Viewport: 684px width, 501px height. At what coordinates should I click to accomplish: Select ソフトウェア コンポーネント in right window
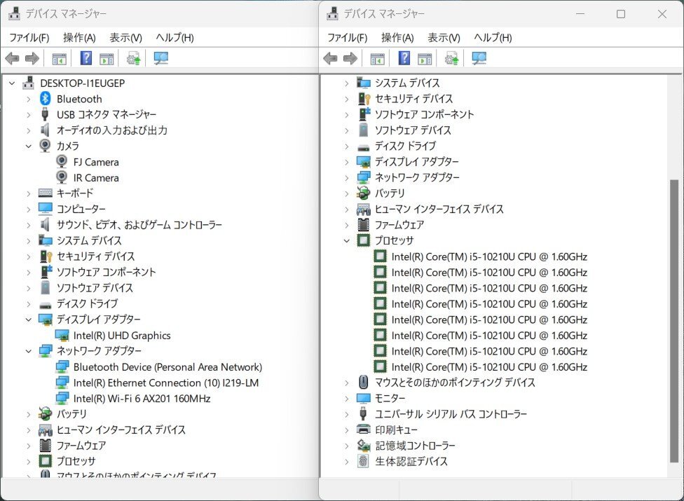tap(425, 114)
